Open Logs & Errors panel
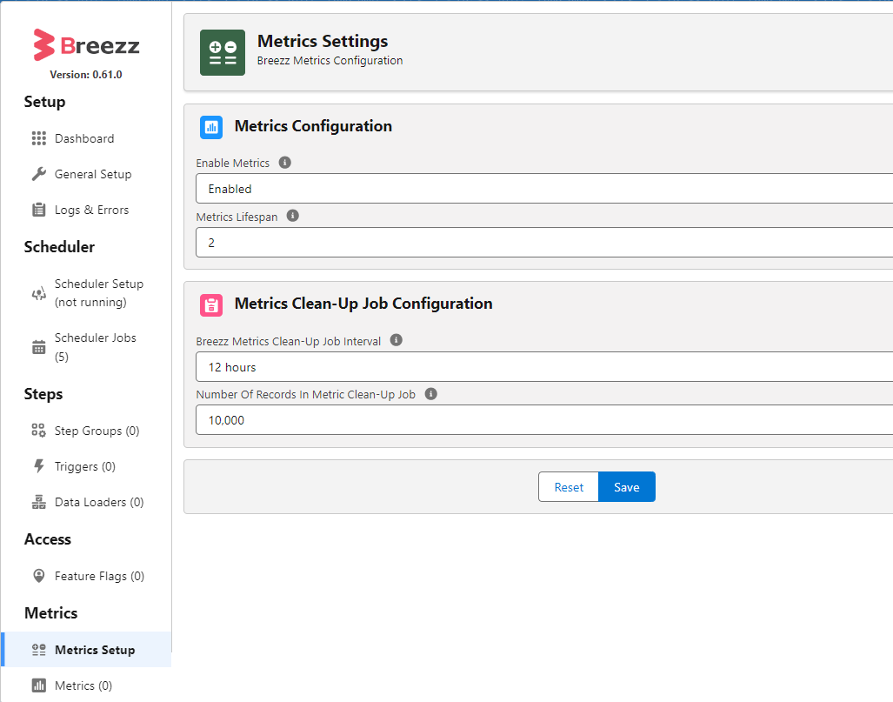 point(38,209)
